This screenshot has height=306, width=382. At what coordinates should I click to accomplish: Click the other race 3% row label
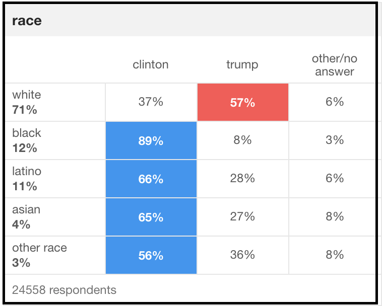(39, 255)
